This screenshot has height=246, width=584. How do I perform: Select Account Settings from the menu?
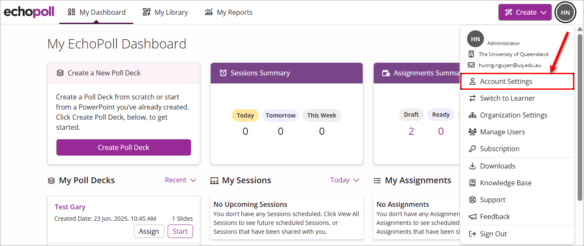(506, 81)
